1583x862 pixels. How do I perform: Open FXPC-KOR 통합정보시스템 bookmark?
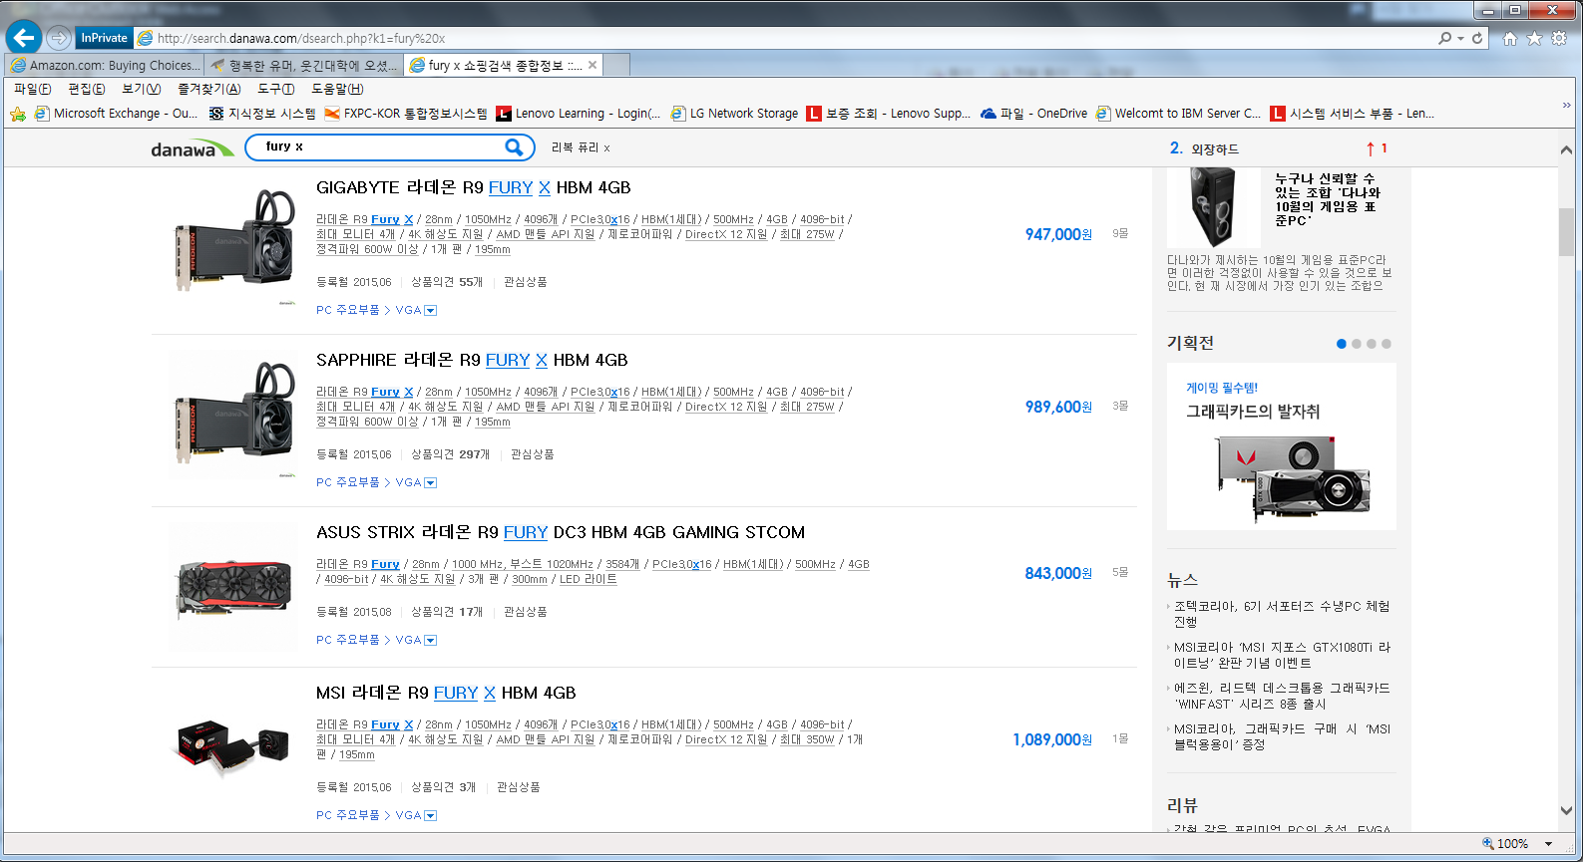(x=406, y=114)
